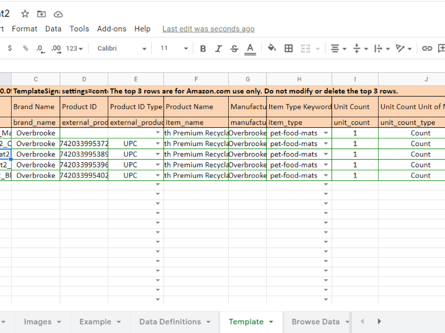Select the cell containing UPC 742033995372
The width and height of the screenshot is (445, 333).
coord(84,143)
